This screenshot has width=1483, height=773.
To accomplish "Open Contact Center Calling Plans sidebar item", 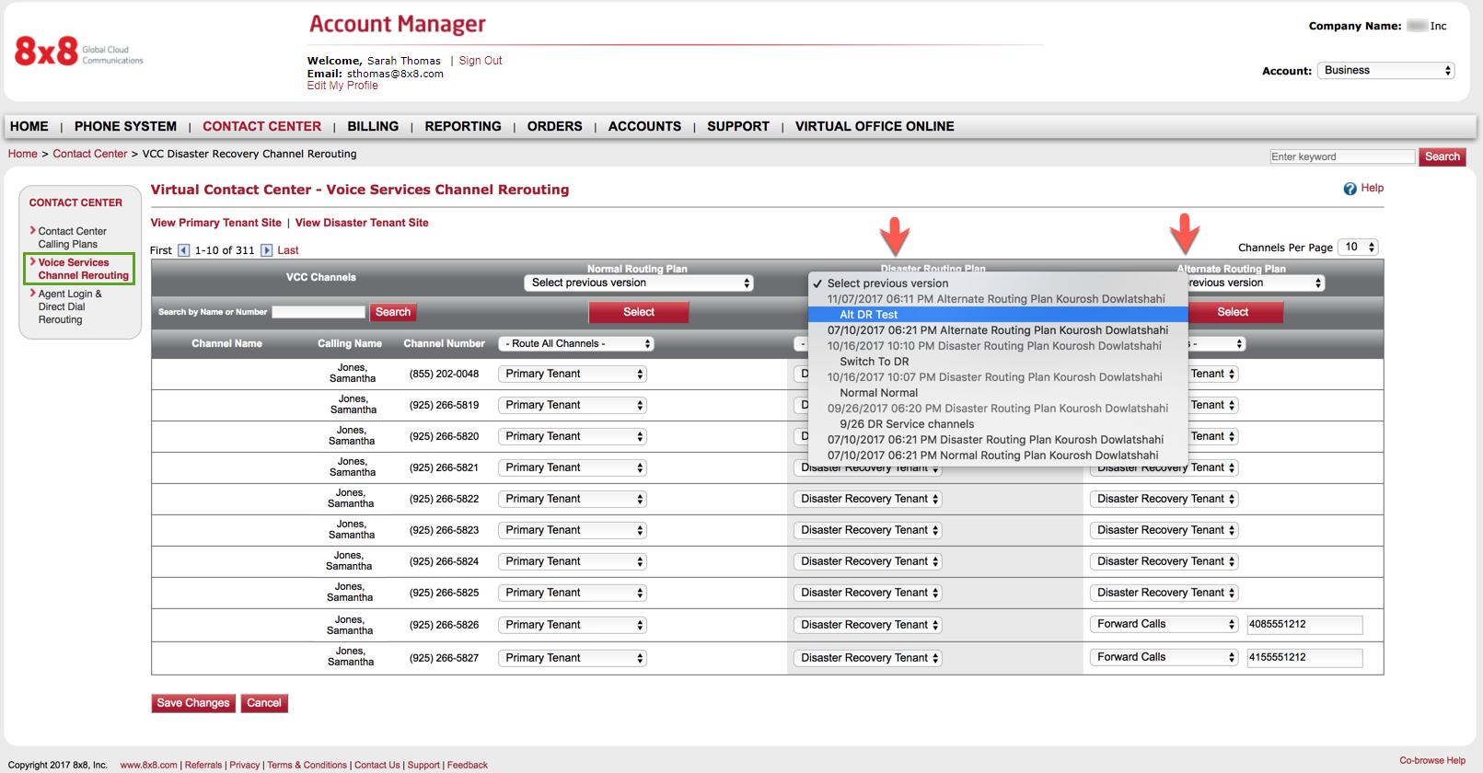I will pyautogui.click(x=72, y=237).
